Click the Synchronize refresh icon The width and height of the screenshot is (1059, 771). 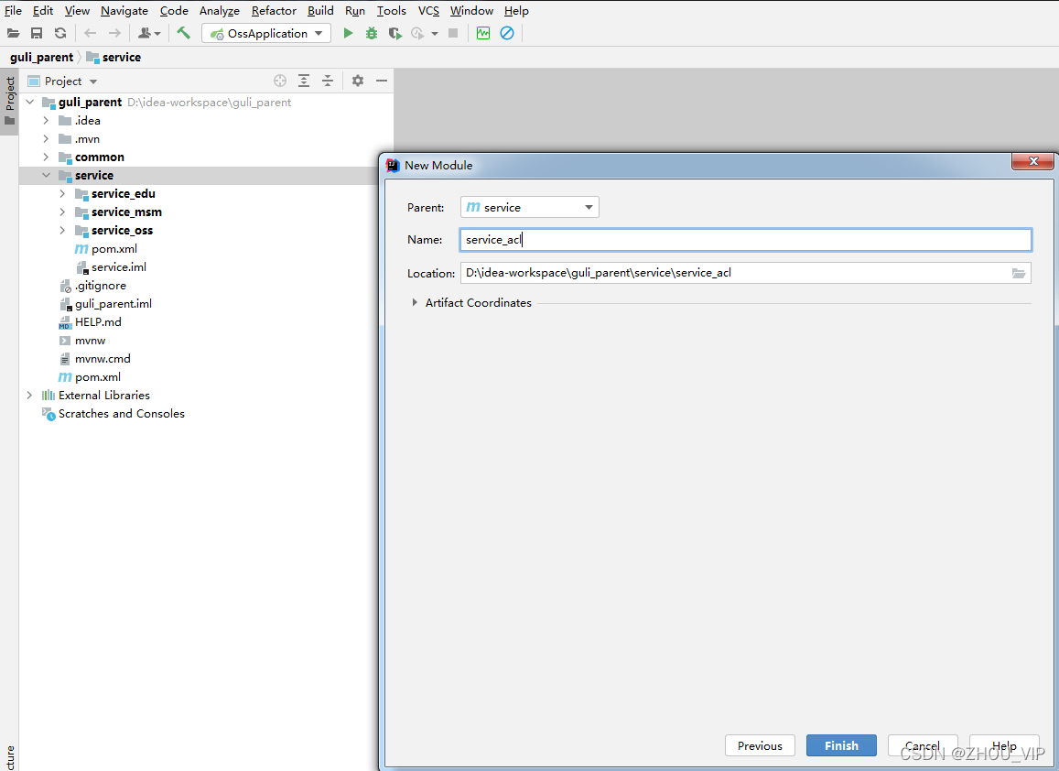point(60,33)
